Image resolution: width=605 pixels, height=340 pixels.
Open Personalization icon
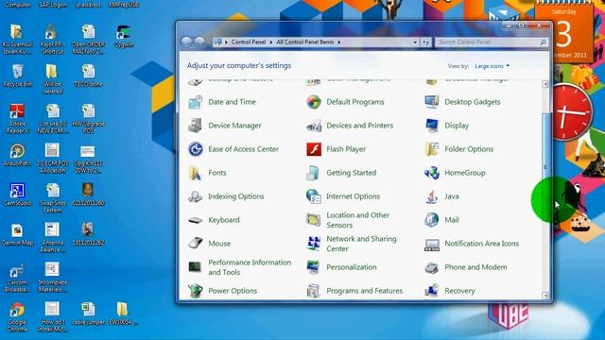click(x=314, y=267)
